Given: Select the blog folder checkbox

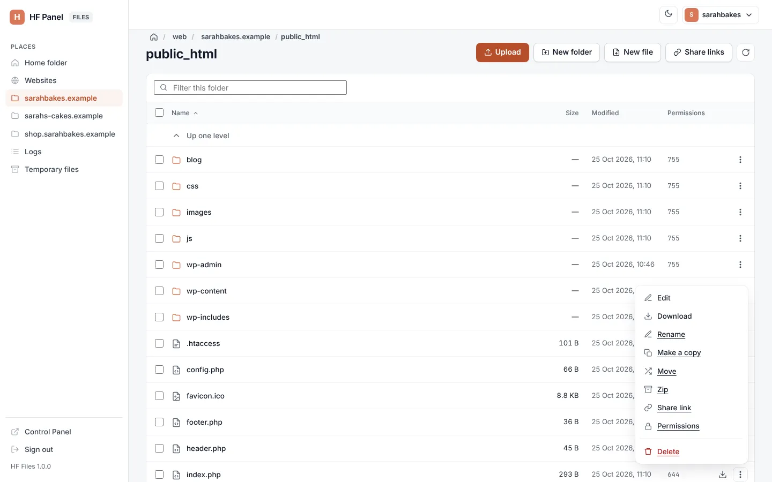Looking at the screenshot, I should coord(159,160).
